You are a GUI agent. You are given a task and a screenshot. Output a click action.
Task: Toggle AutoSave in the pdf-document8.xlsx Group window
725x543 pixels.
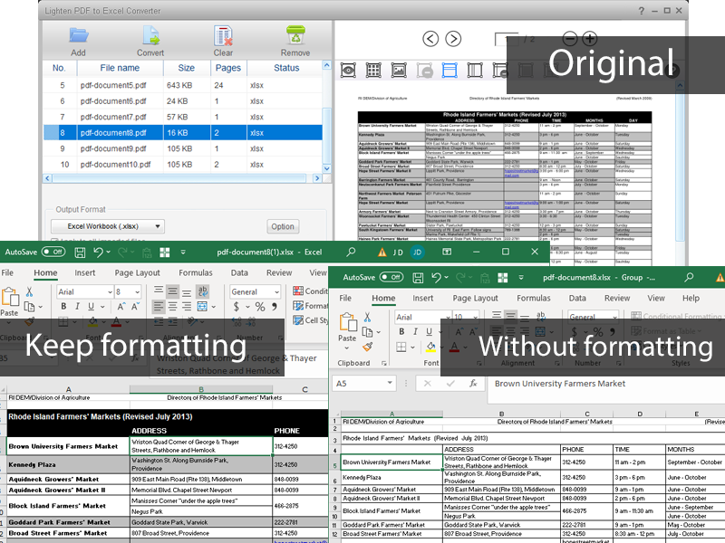(391, 278)
